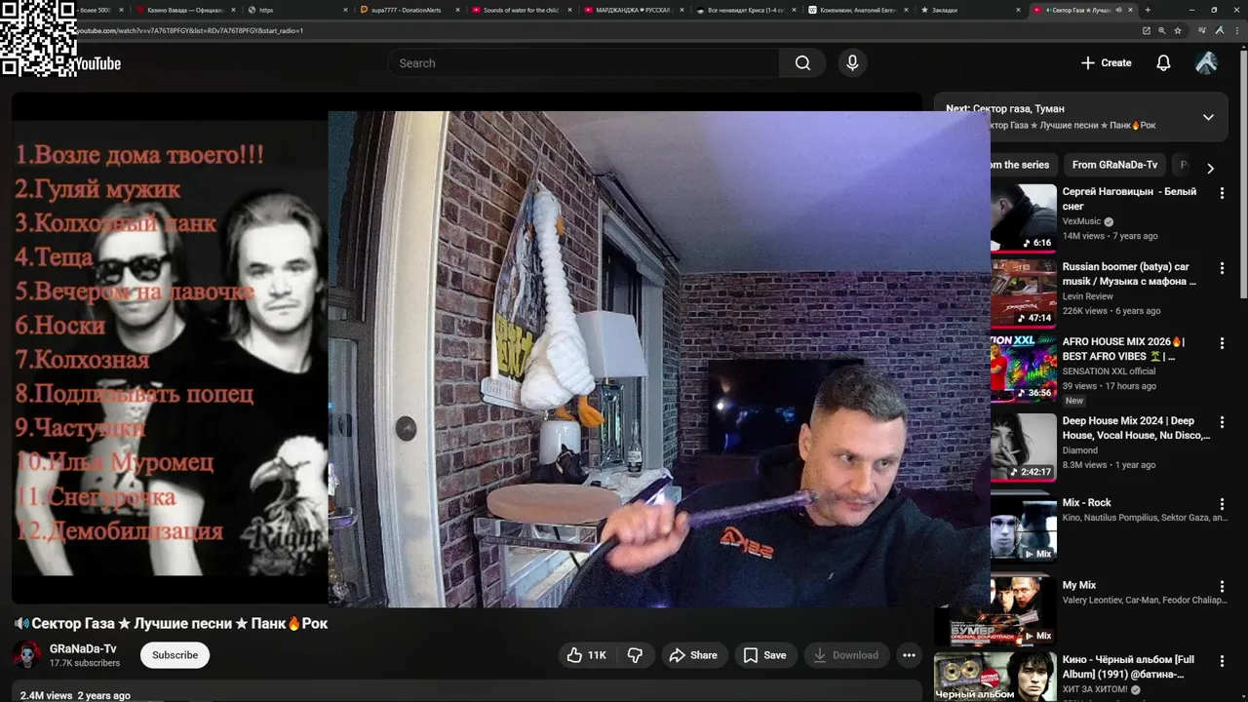
Task: Click Levin Review channel name
Action: pos(1088,296)
